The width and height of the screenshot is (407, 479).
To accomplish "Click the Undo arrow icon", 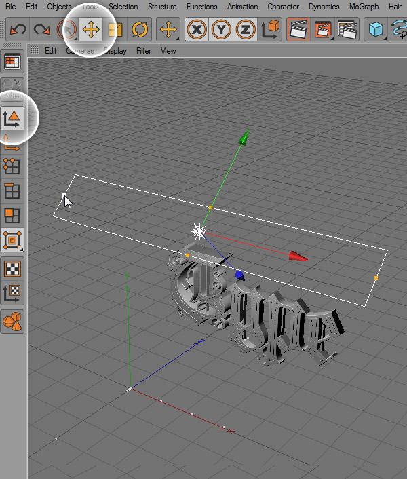I will pyautogui.click(x=18, y=30).
